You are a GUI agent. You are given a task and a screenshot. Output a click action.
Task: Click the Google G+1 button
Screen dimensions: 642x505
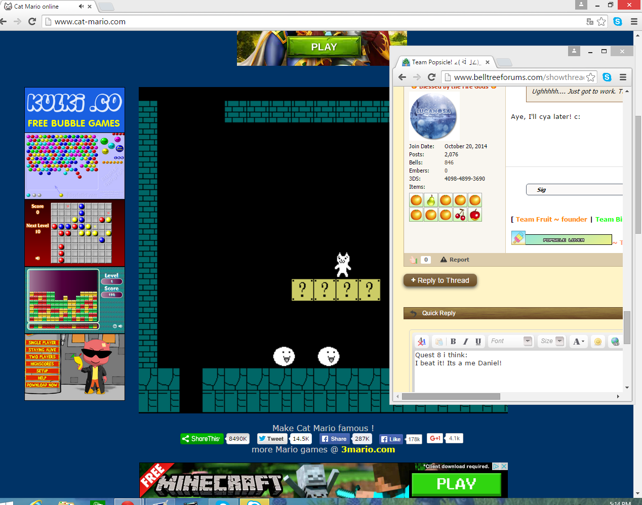tap(435, 438)
